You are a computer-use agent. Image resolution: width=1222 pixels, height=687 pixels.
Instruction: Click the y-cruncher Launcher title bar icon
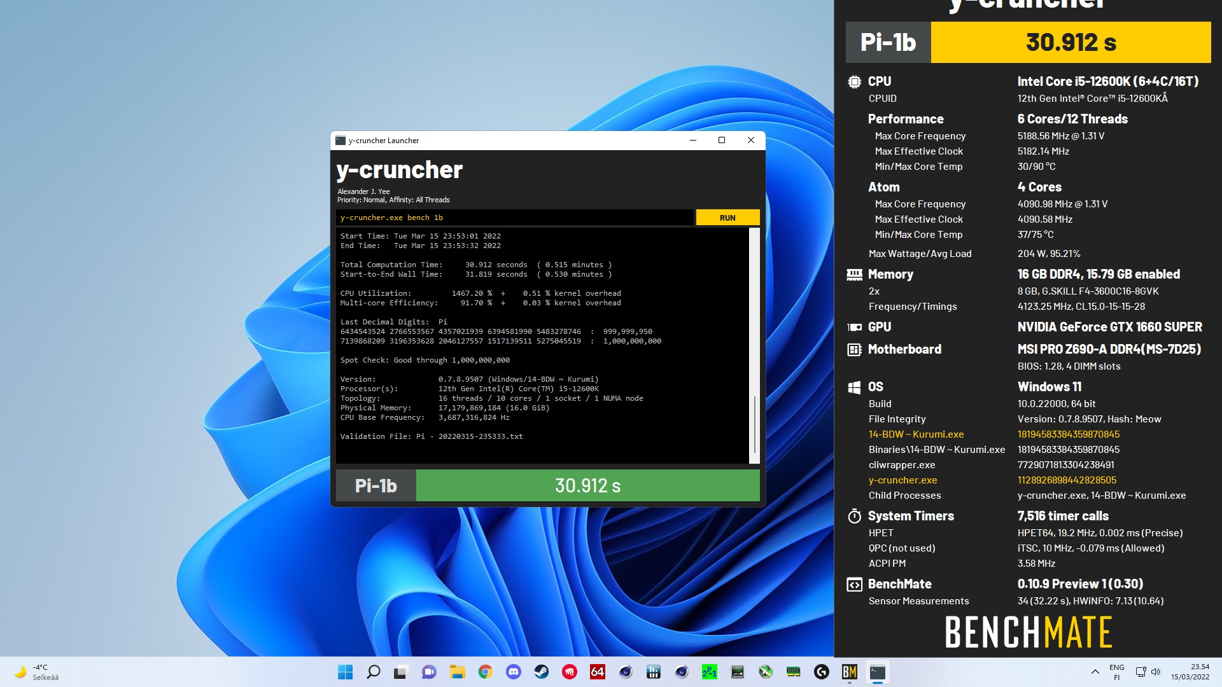tap(341, 141)
